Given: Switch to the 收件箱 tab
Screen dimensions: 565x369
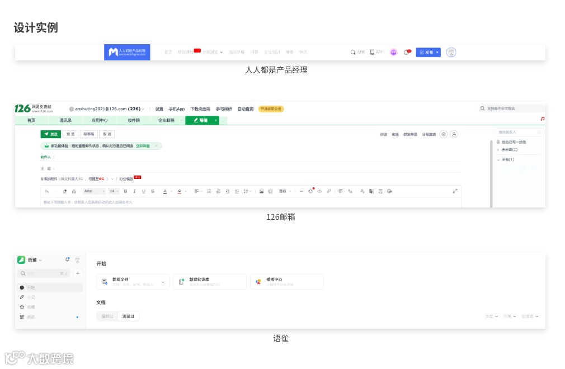Looking at the screenshot, I should 134,120.
